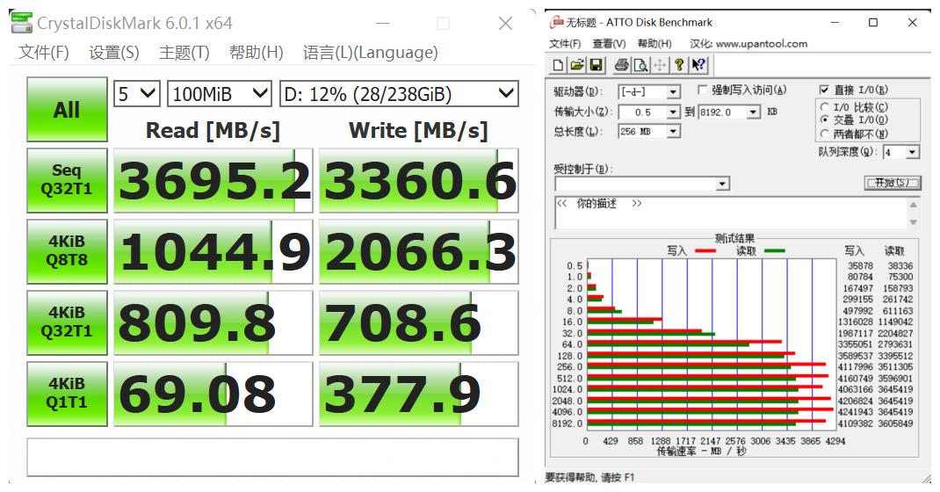
Task: Select the I/O 比较(C) radio button
Action: (825, 107)
